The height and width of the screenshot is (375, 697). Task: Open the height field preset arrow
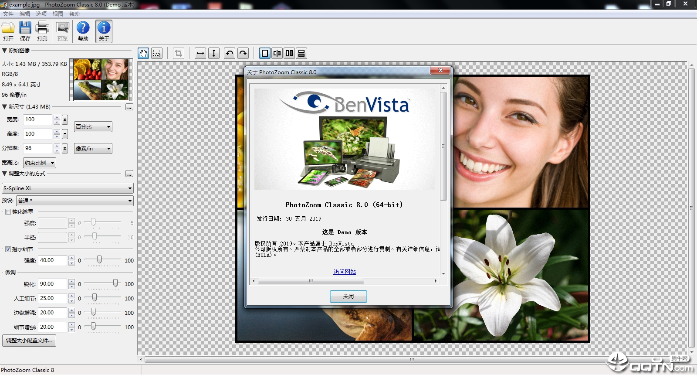pyautogui.click(x=65, y=134)
